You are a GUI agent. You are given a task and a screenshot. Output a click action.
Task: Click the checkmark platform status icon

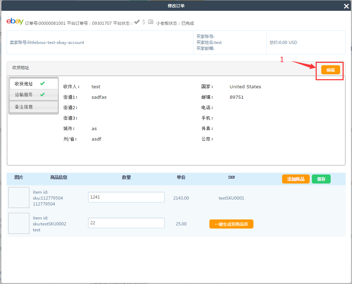pos(137,22)
